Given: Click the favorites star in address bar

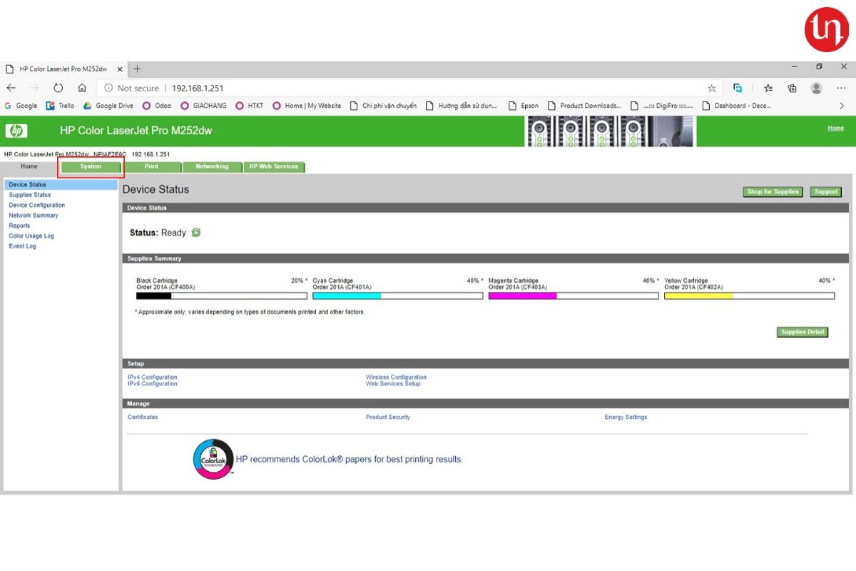Looking at the screenshot, I should click(711, 89).
